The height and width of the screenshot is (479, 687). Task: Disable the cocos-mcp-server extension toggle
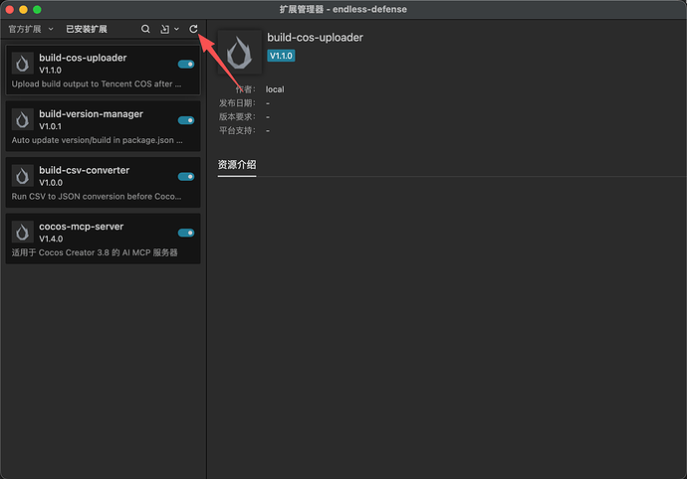pyautogui.click(x=186, y=233)
